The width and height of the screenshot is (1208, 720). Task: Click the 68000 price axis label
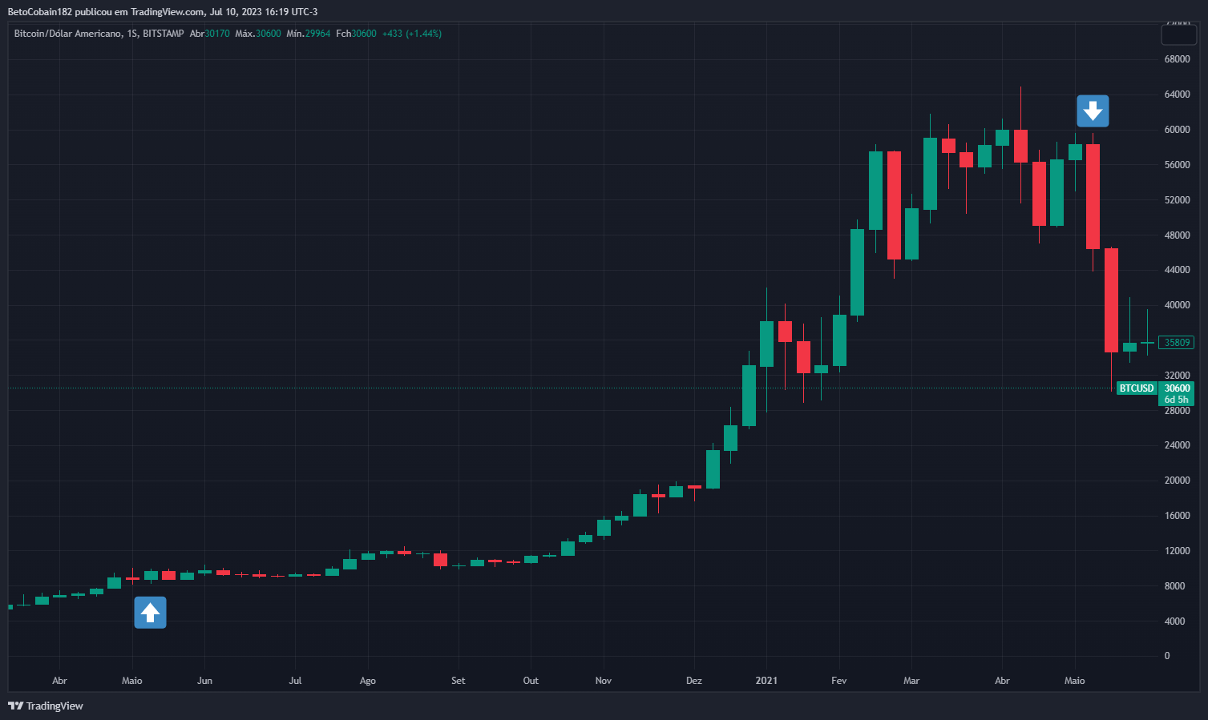tap(1177, 59)
